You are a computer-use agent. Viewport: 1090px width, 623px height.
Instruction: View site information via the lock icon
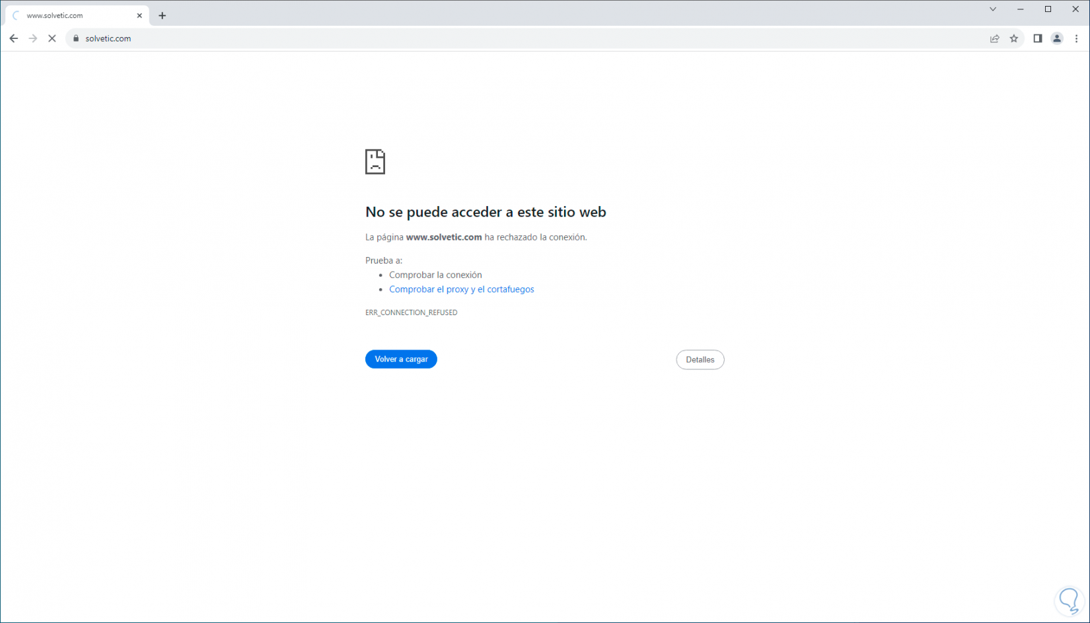click(x=76, y=38)
